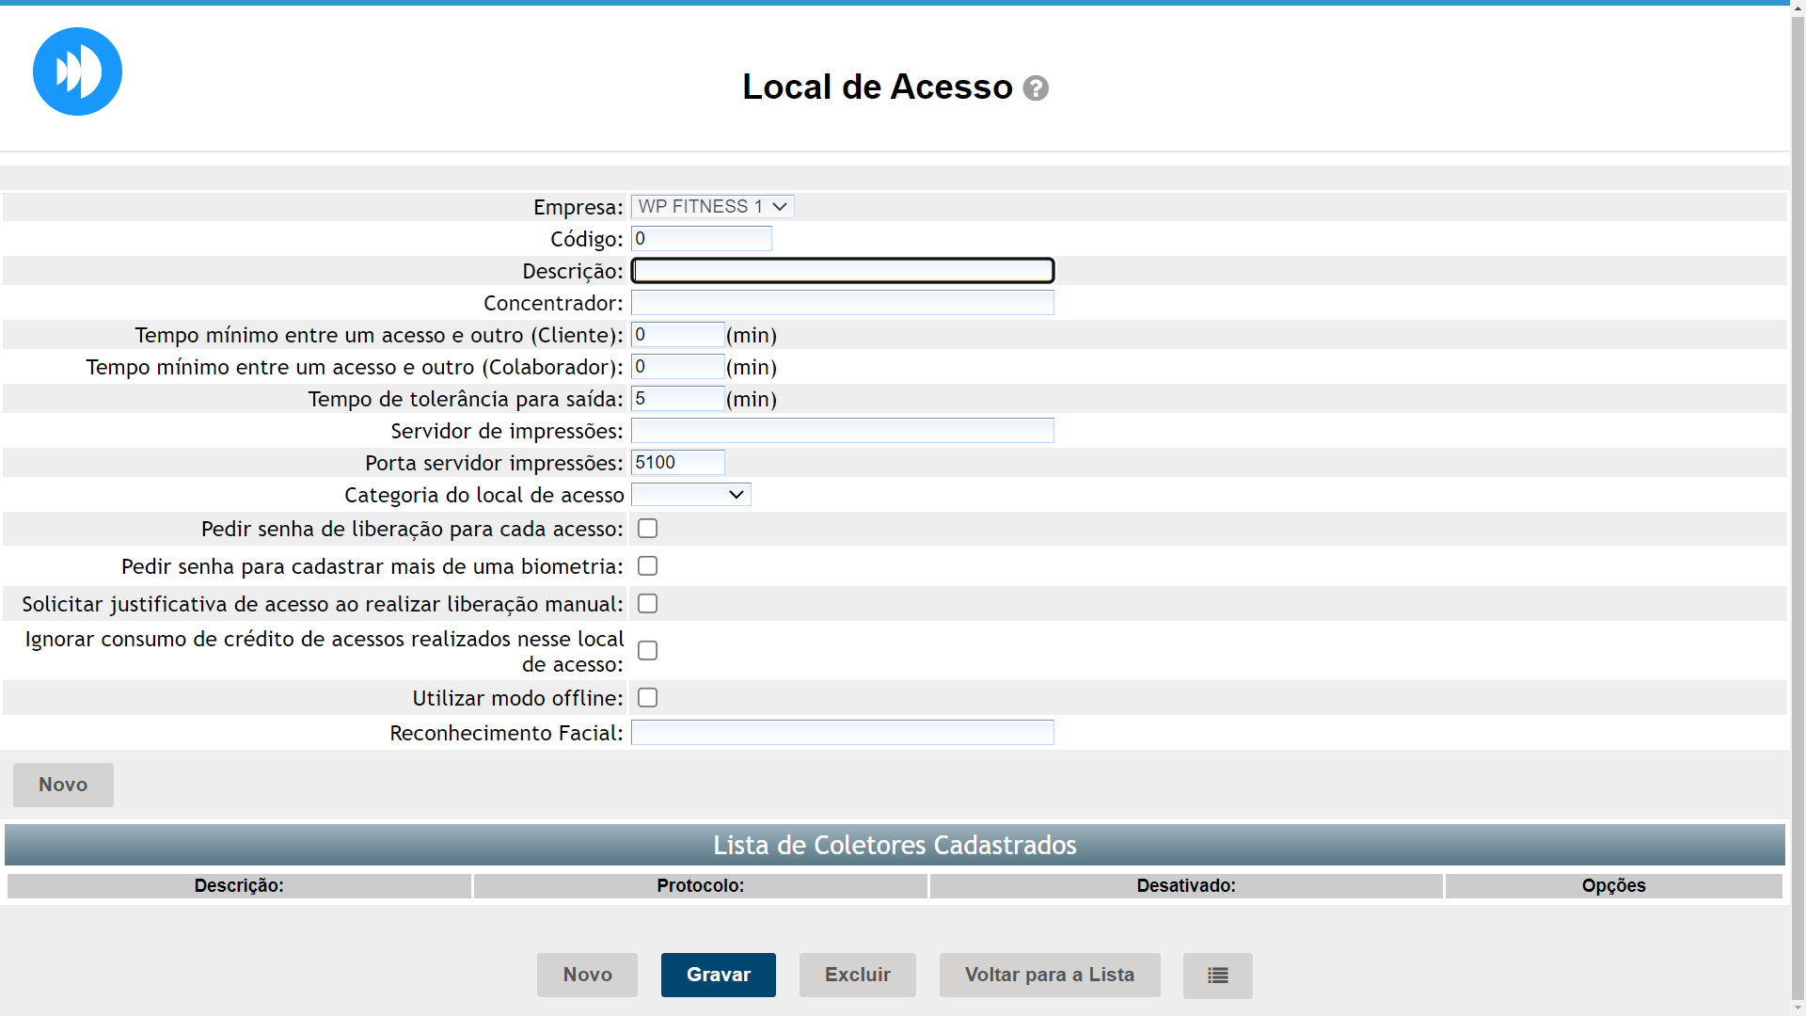Click the blue fast-forward logo icon
Viewport: 1806px width, 1016px height.
tap(77, 71)
